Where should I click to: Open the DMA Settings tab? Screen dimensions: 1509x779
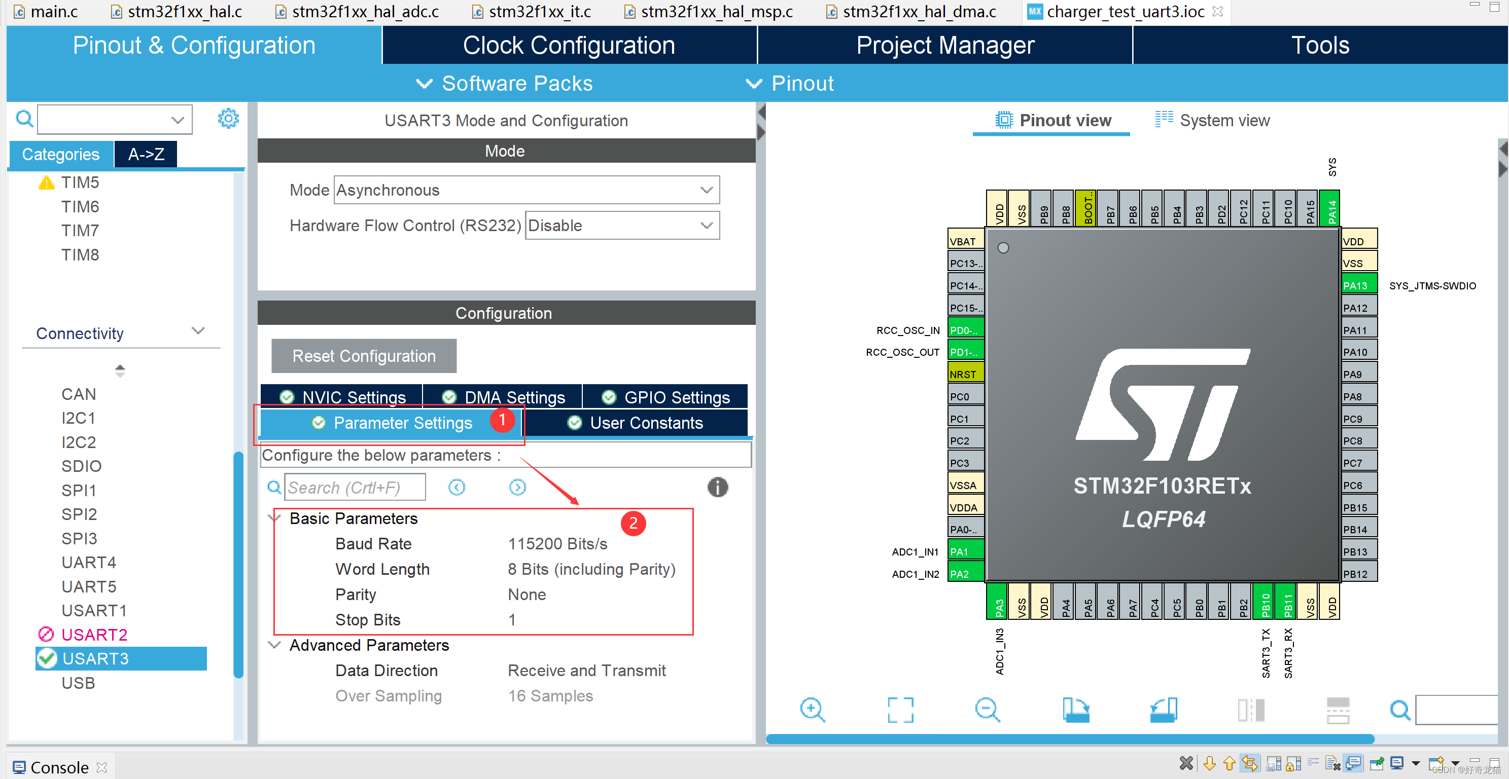point(503,397)
